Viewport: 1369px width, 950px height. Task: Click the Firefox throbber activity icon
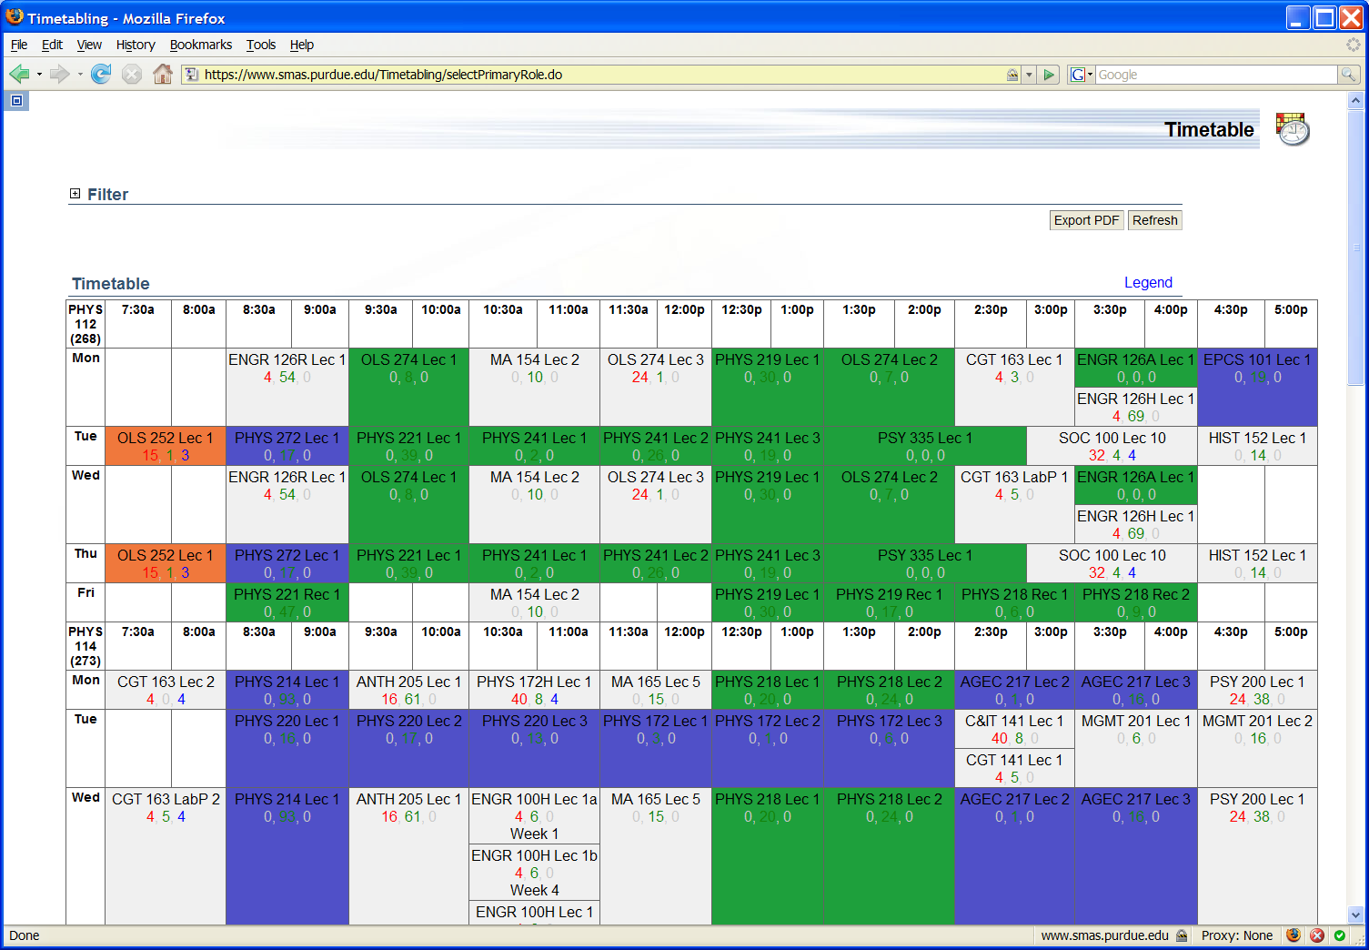pyautogui.click(x=1353, y=45)
